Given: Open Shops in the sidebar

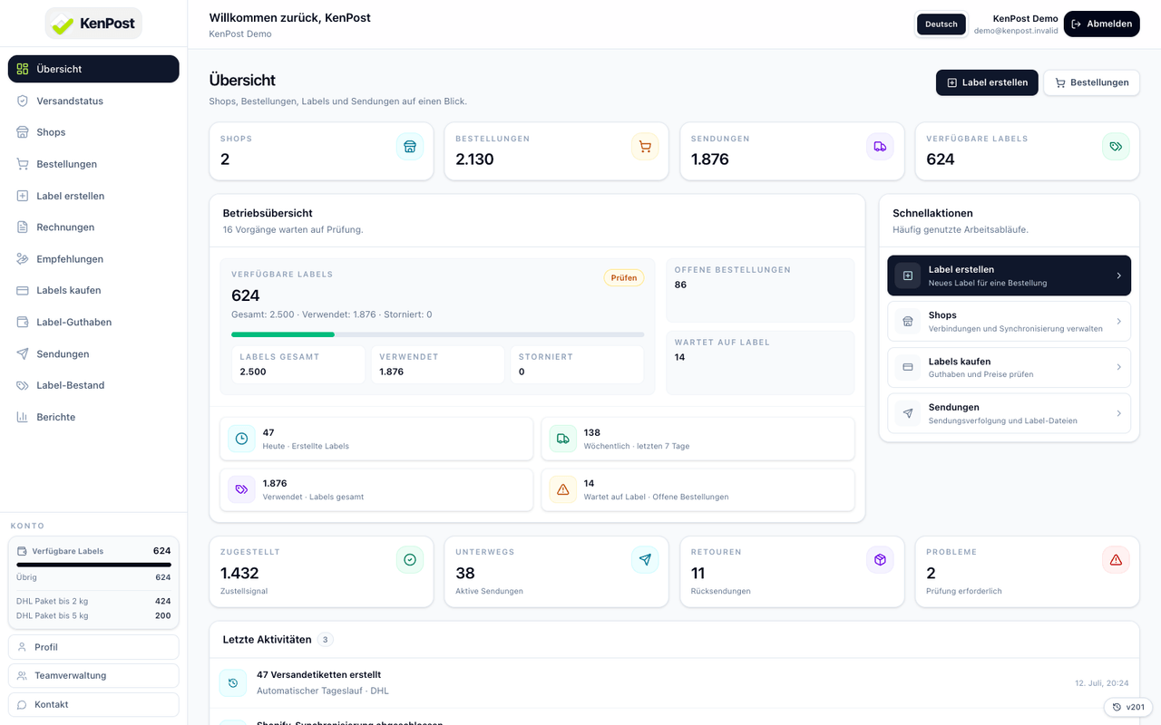Looking at the screenshot, I should (x=93, y=132).
